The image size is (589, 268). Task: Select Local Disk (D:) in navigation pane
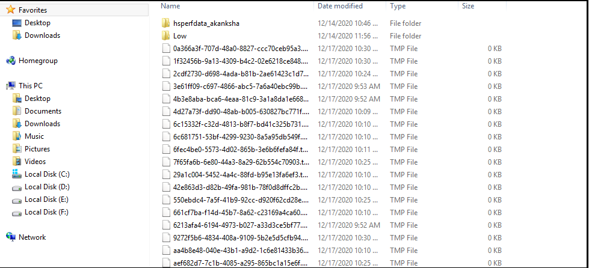47,187
